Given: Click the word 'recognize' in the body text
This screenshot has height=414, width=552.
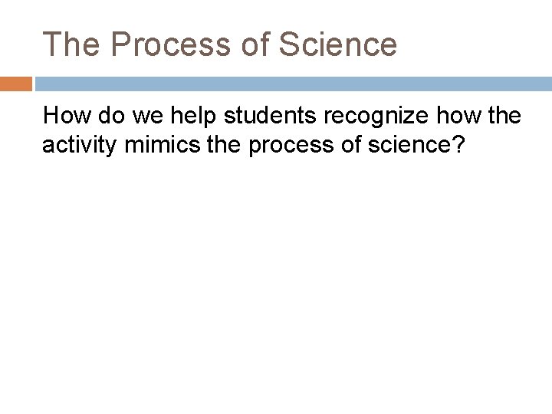Looking at the screenshot, I should point(376,117).
